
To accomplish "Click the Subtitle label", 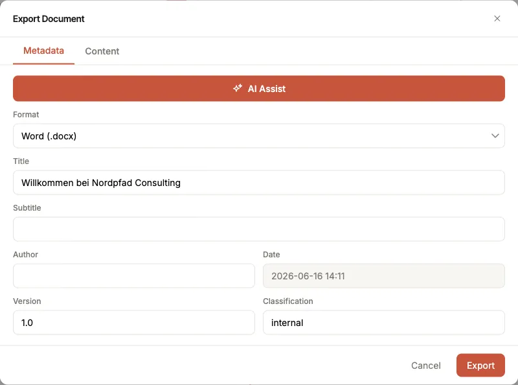I will click(27, 207).
